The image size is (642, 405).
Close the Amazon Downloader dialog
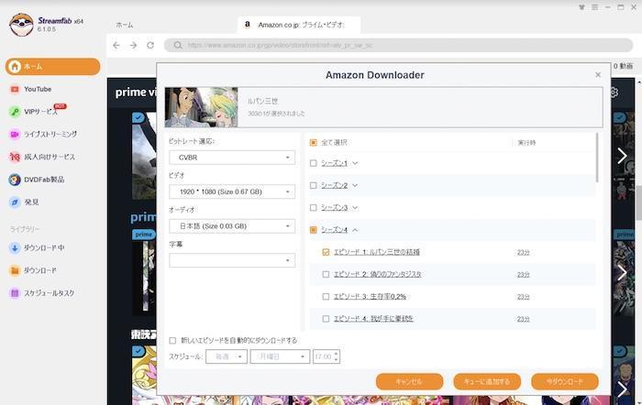[x=598, y=74]
